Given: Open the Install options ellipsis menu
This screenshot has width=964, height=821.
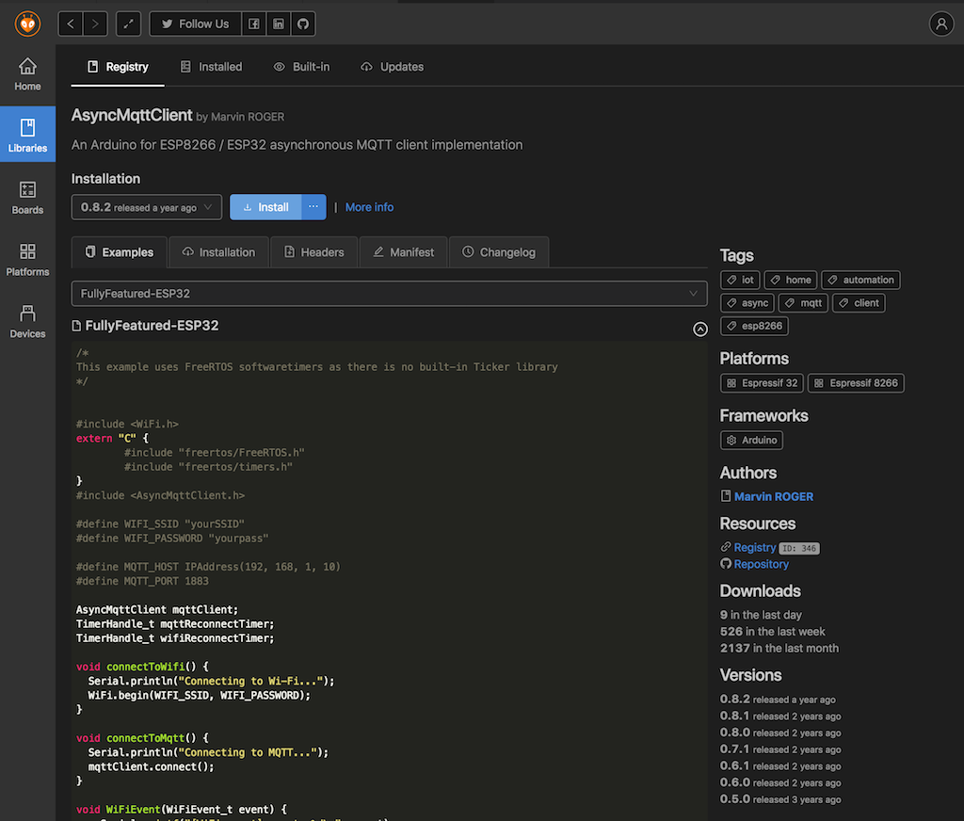Looking at the screenshot, I should click(313, 207).
